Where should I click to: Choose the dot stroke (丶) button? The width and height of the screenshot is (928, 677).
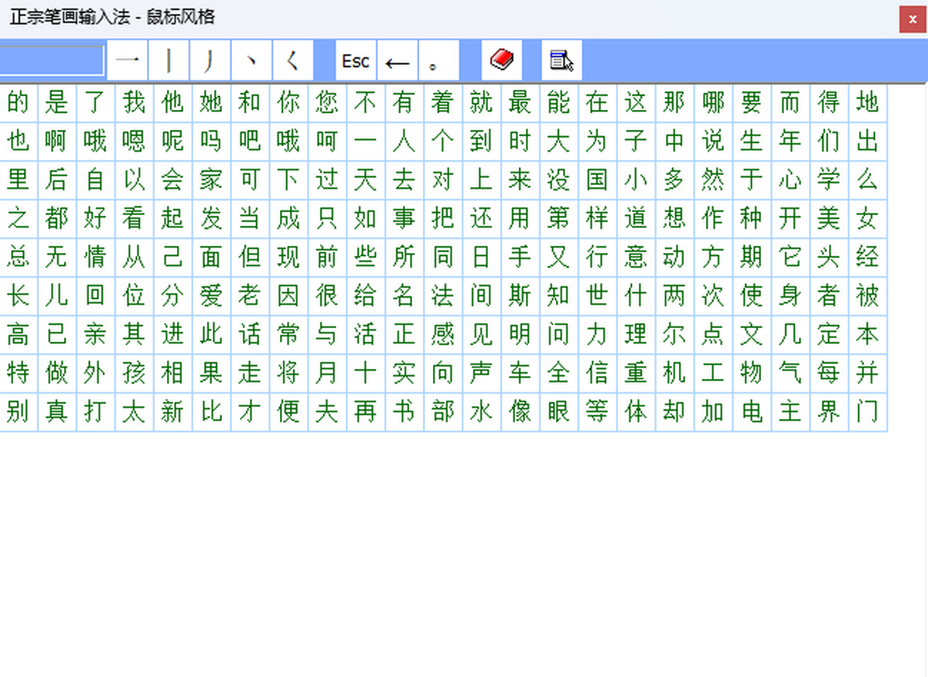251,60
